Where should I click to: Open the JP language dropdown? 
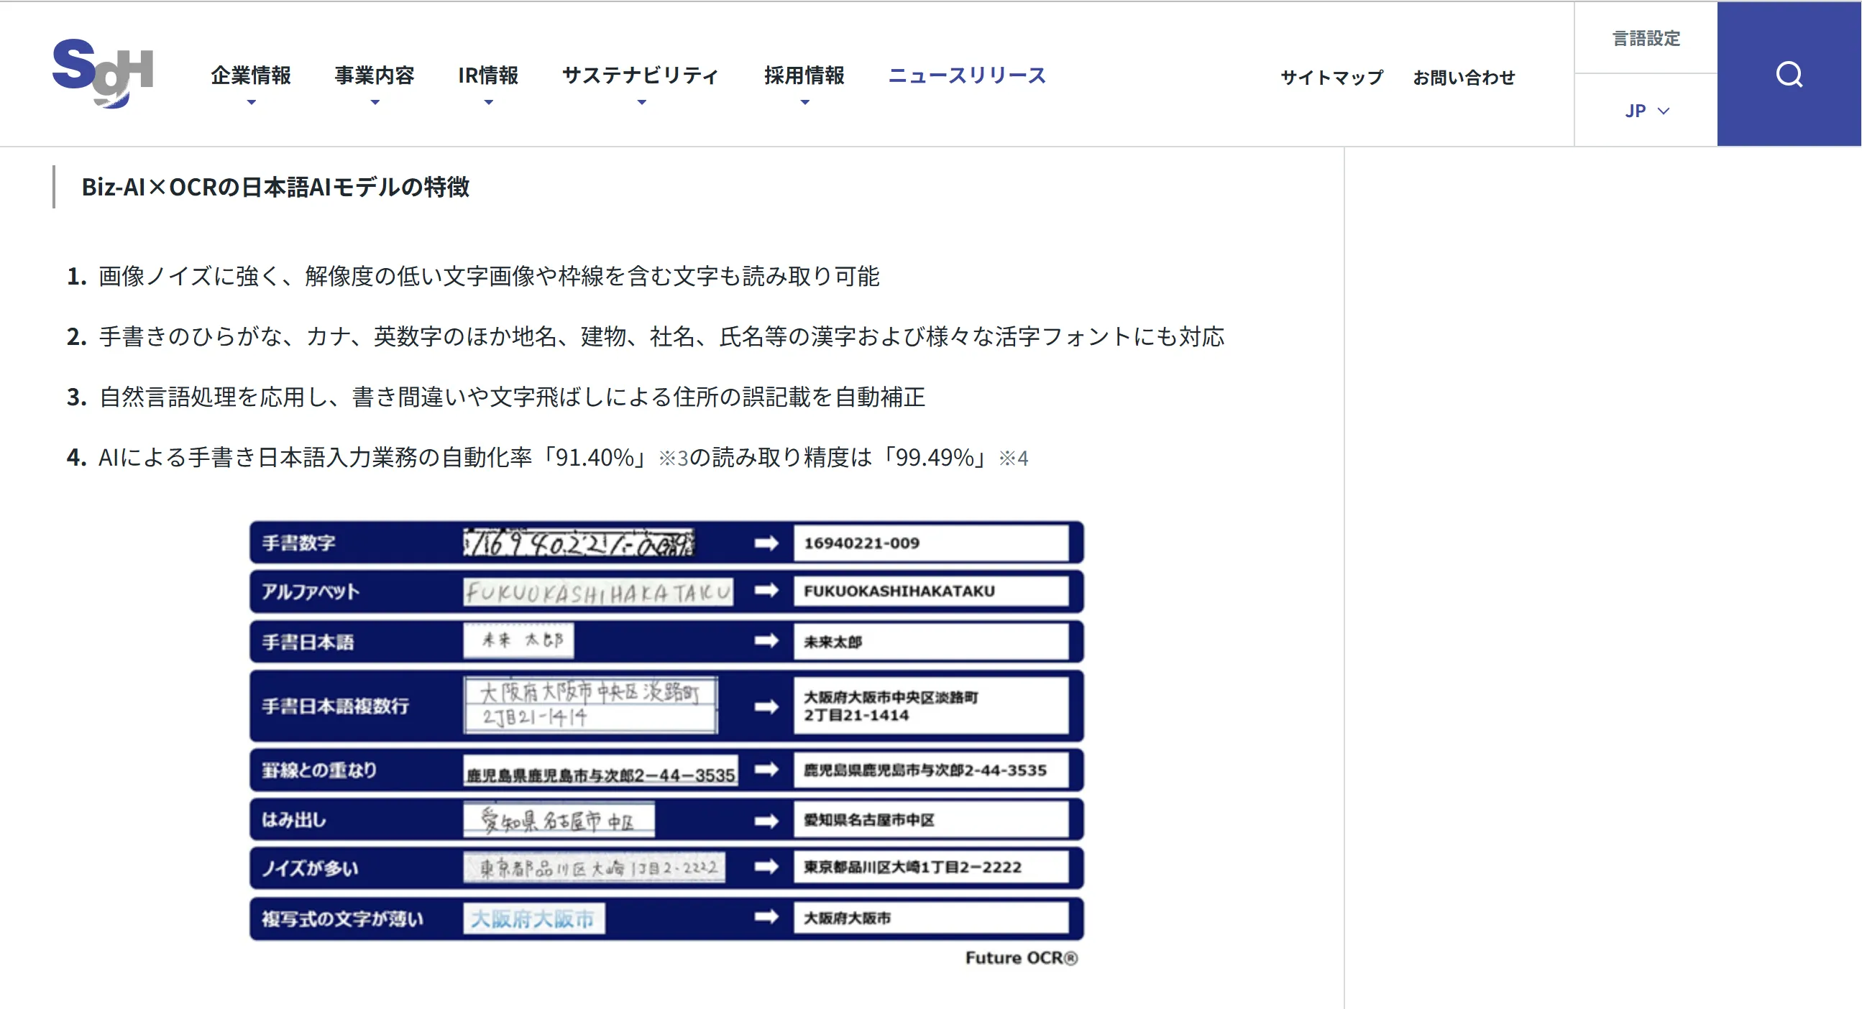click(1646, 111)
